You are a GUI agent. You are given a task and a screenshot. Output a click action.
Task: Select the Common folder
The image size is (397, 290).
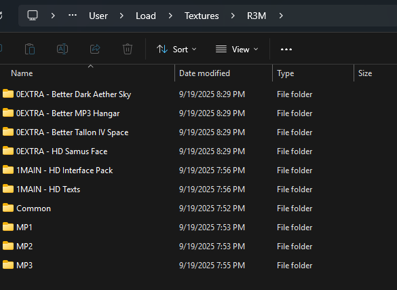pos(34,209)
